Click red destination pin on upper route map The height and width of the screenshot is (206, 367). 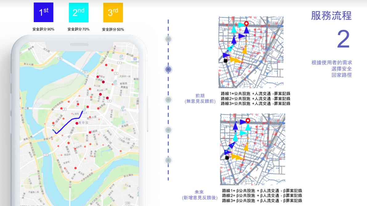(246, 23)
